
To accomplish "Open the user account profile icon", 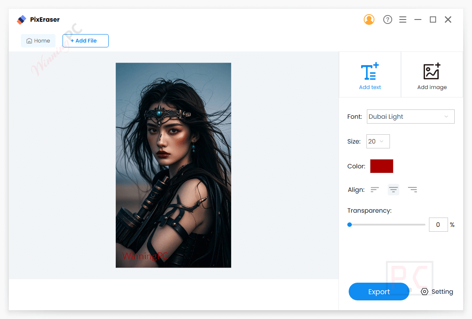I will tap(369, 19).
